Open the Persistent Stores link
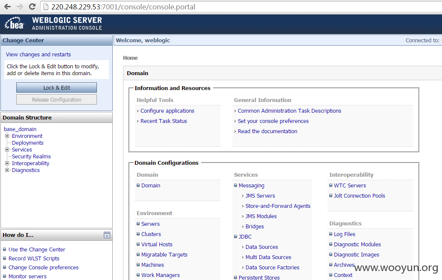The height and width of the screenshot is (280, 442). click(x=259, y=277)
